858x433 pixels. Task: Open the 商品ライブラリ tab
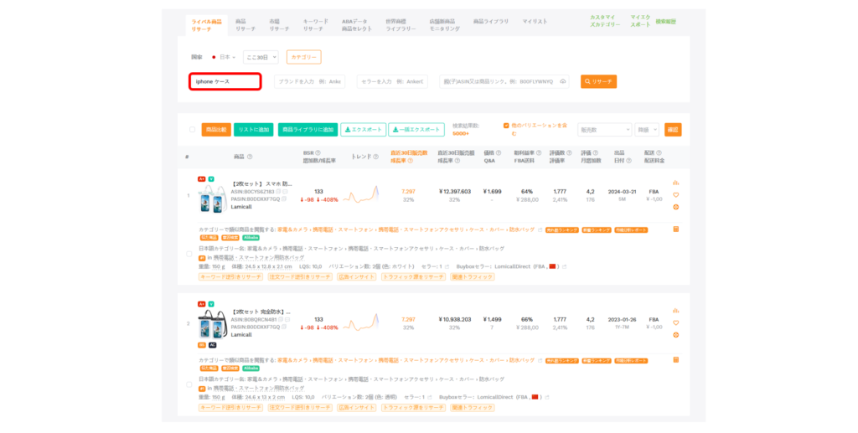(490, 20)
